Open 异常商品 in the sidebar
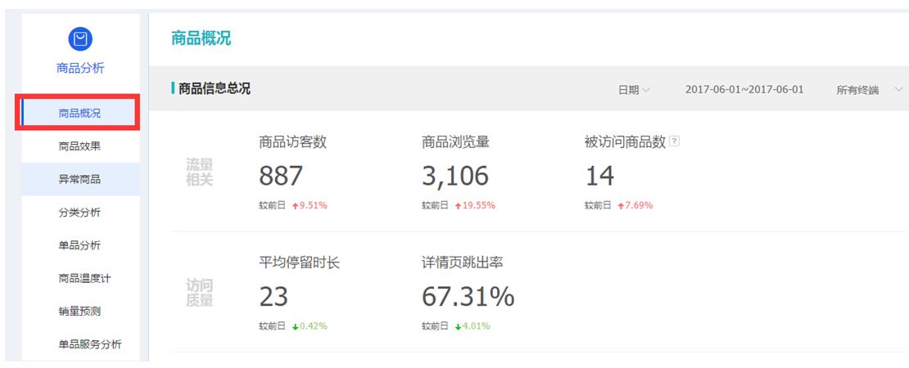The width and height of the screenshot is (909, 368). point(80,179)
